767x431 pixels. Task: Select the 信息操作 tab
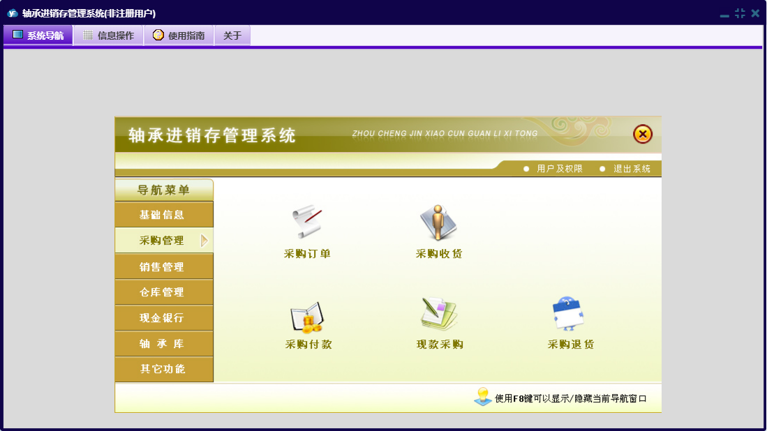(x=108, y=35)
